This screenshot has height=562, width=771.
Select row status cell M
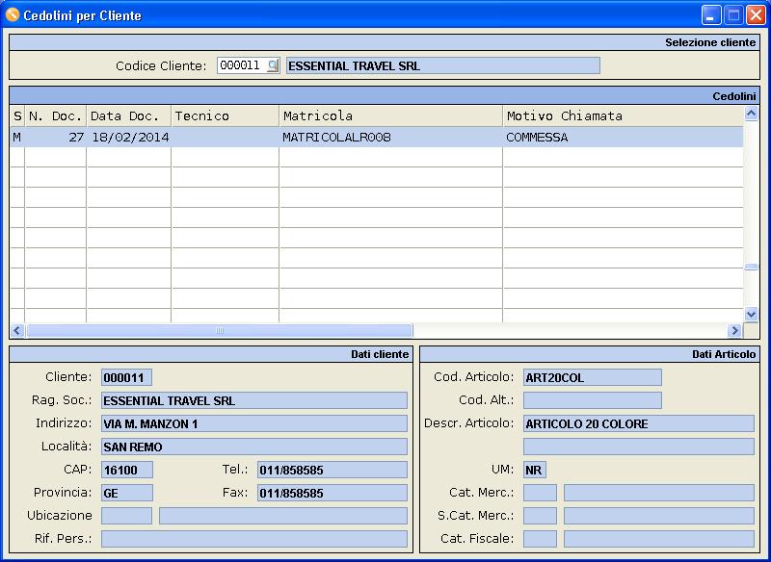[x=17, y=138]
